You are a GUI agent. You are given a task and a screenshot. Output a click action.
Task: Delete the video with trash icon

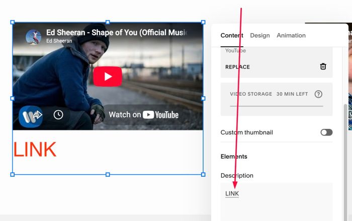323,66
